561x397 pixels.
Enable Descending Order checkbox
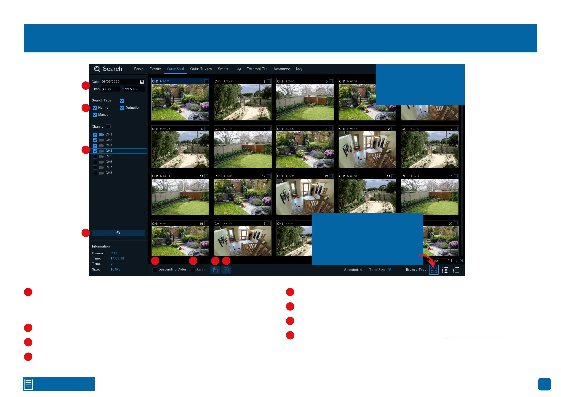[155, 270]
